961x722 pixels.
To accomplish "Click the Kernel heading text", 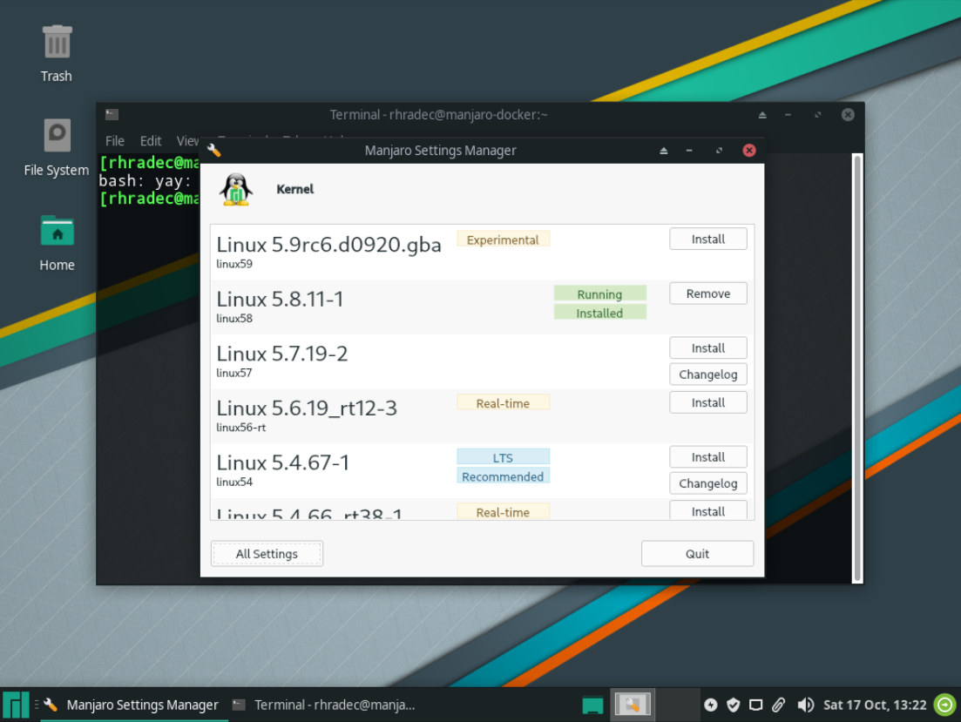I will [x=294, y=189].
